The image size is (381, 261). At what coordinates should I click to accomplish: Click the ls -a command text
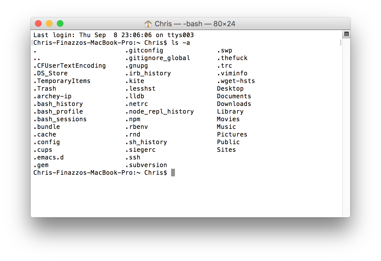181,43
